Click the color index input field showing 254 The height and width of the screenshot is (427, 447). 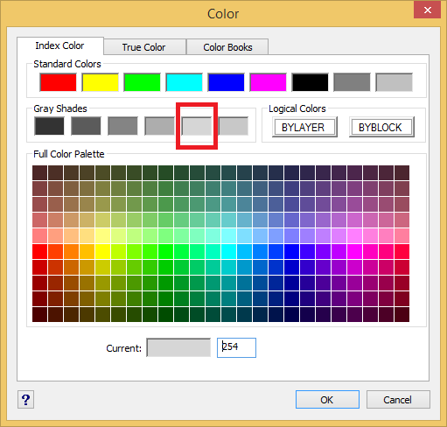coord(236,347)
